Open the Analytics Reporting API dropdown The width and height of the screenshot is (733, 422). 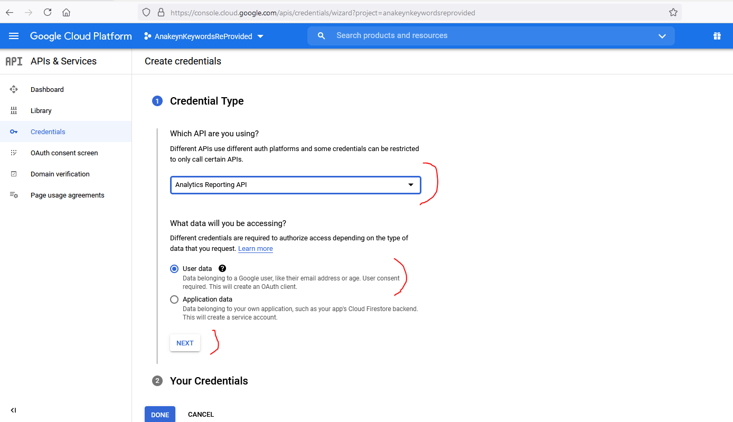point(295,185)
